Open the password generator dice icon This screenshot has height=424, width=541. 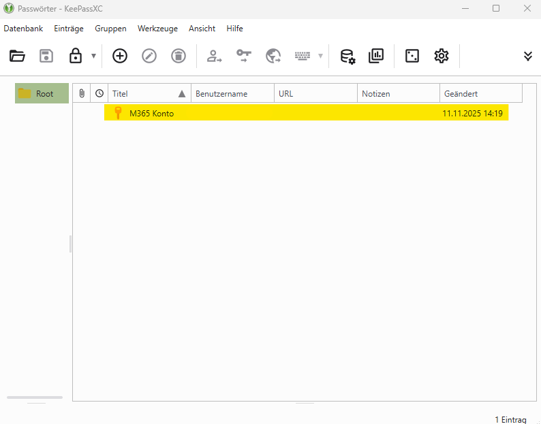pyautogui.click(x=412, y=56)
